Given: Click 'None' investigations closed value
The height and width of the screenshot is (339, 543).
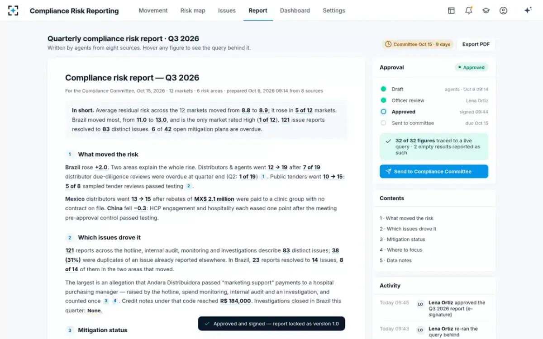Looking at the screenshot, I should pyautogui.click(x=94, y=311).
